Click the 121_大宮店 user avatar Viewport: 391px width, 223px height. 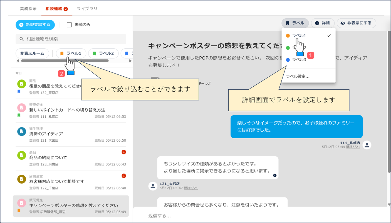[153, 186]
